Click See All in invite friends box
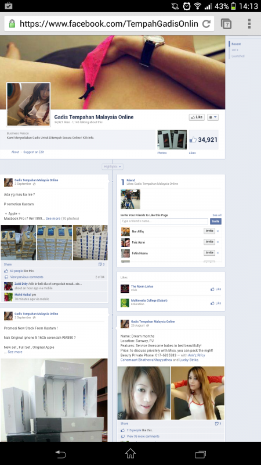The height and width of the screenshot is (465, 261). (217, 215)
